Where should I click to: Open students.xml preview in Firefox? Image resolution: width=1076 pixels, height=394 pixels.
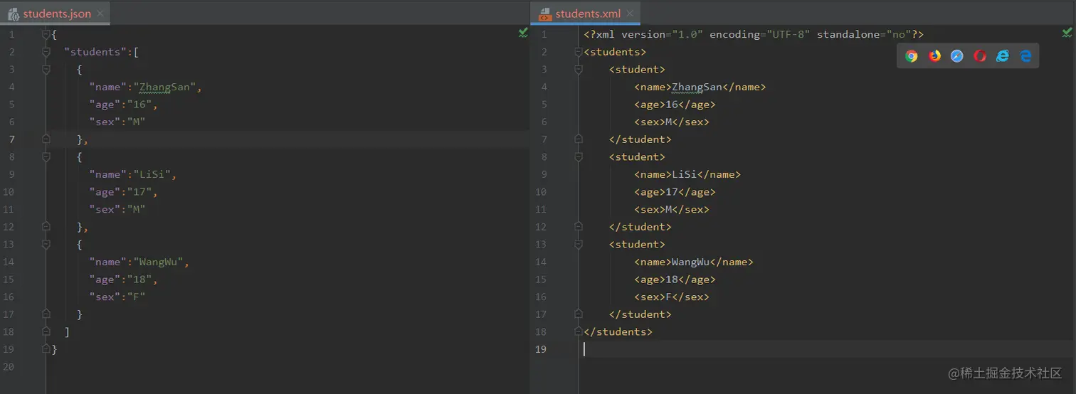pyautogui.click(x=934, y=56)
